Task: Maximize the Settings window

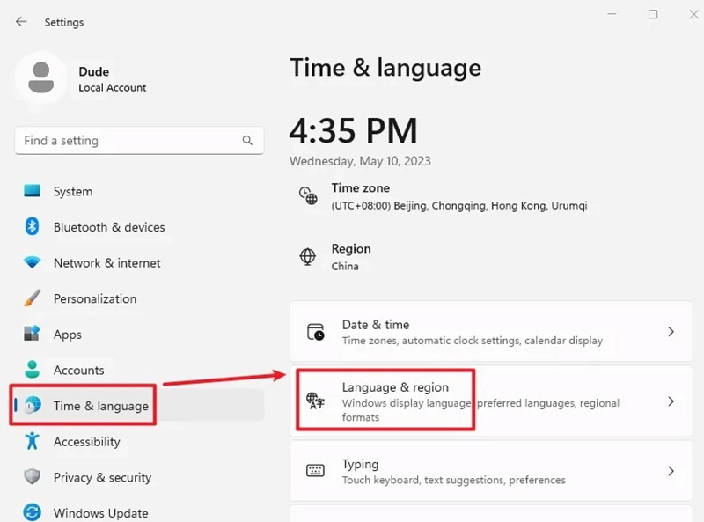Action: coord(653,14)
